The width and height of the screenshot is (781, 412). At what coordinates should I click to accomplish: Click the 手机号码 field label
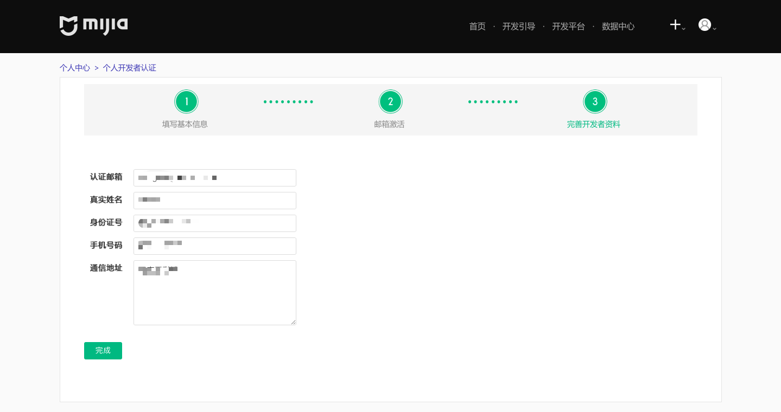tap(106, 245)
